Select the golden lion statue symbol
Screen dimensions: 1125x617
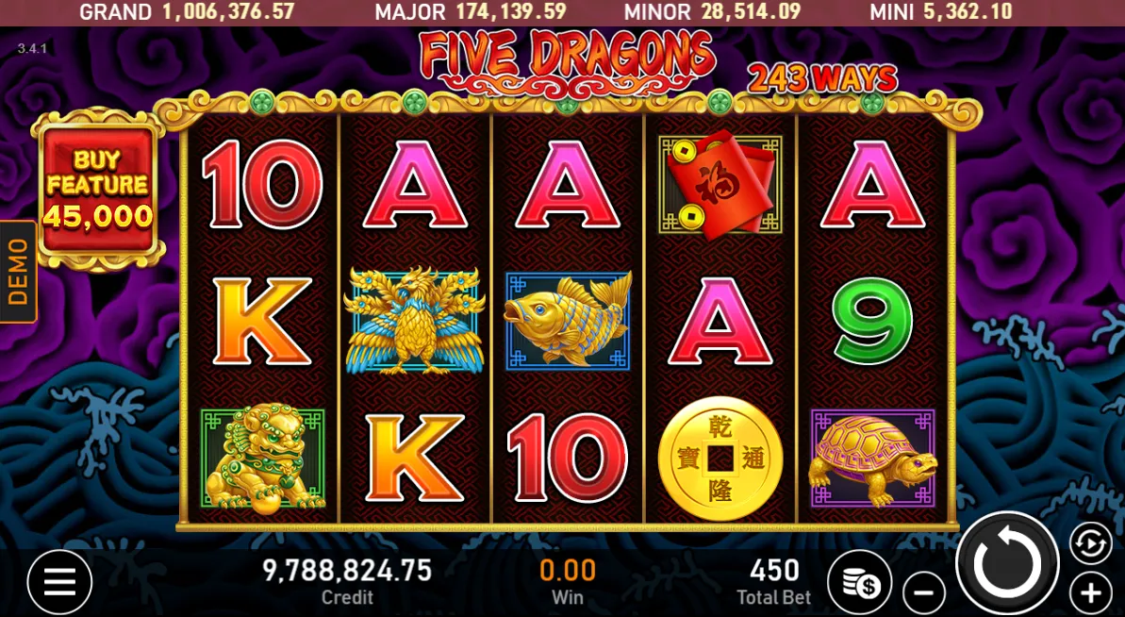262,459
